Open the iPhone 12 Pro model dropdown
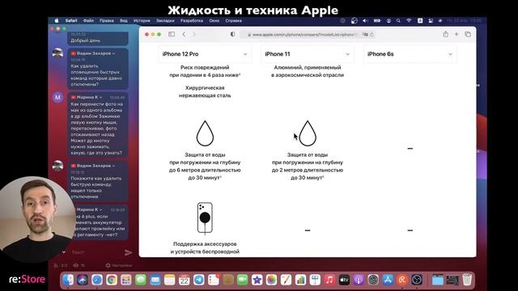Screen dimensions: 518x291 tap(205, 54)
